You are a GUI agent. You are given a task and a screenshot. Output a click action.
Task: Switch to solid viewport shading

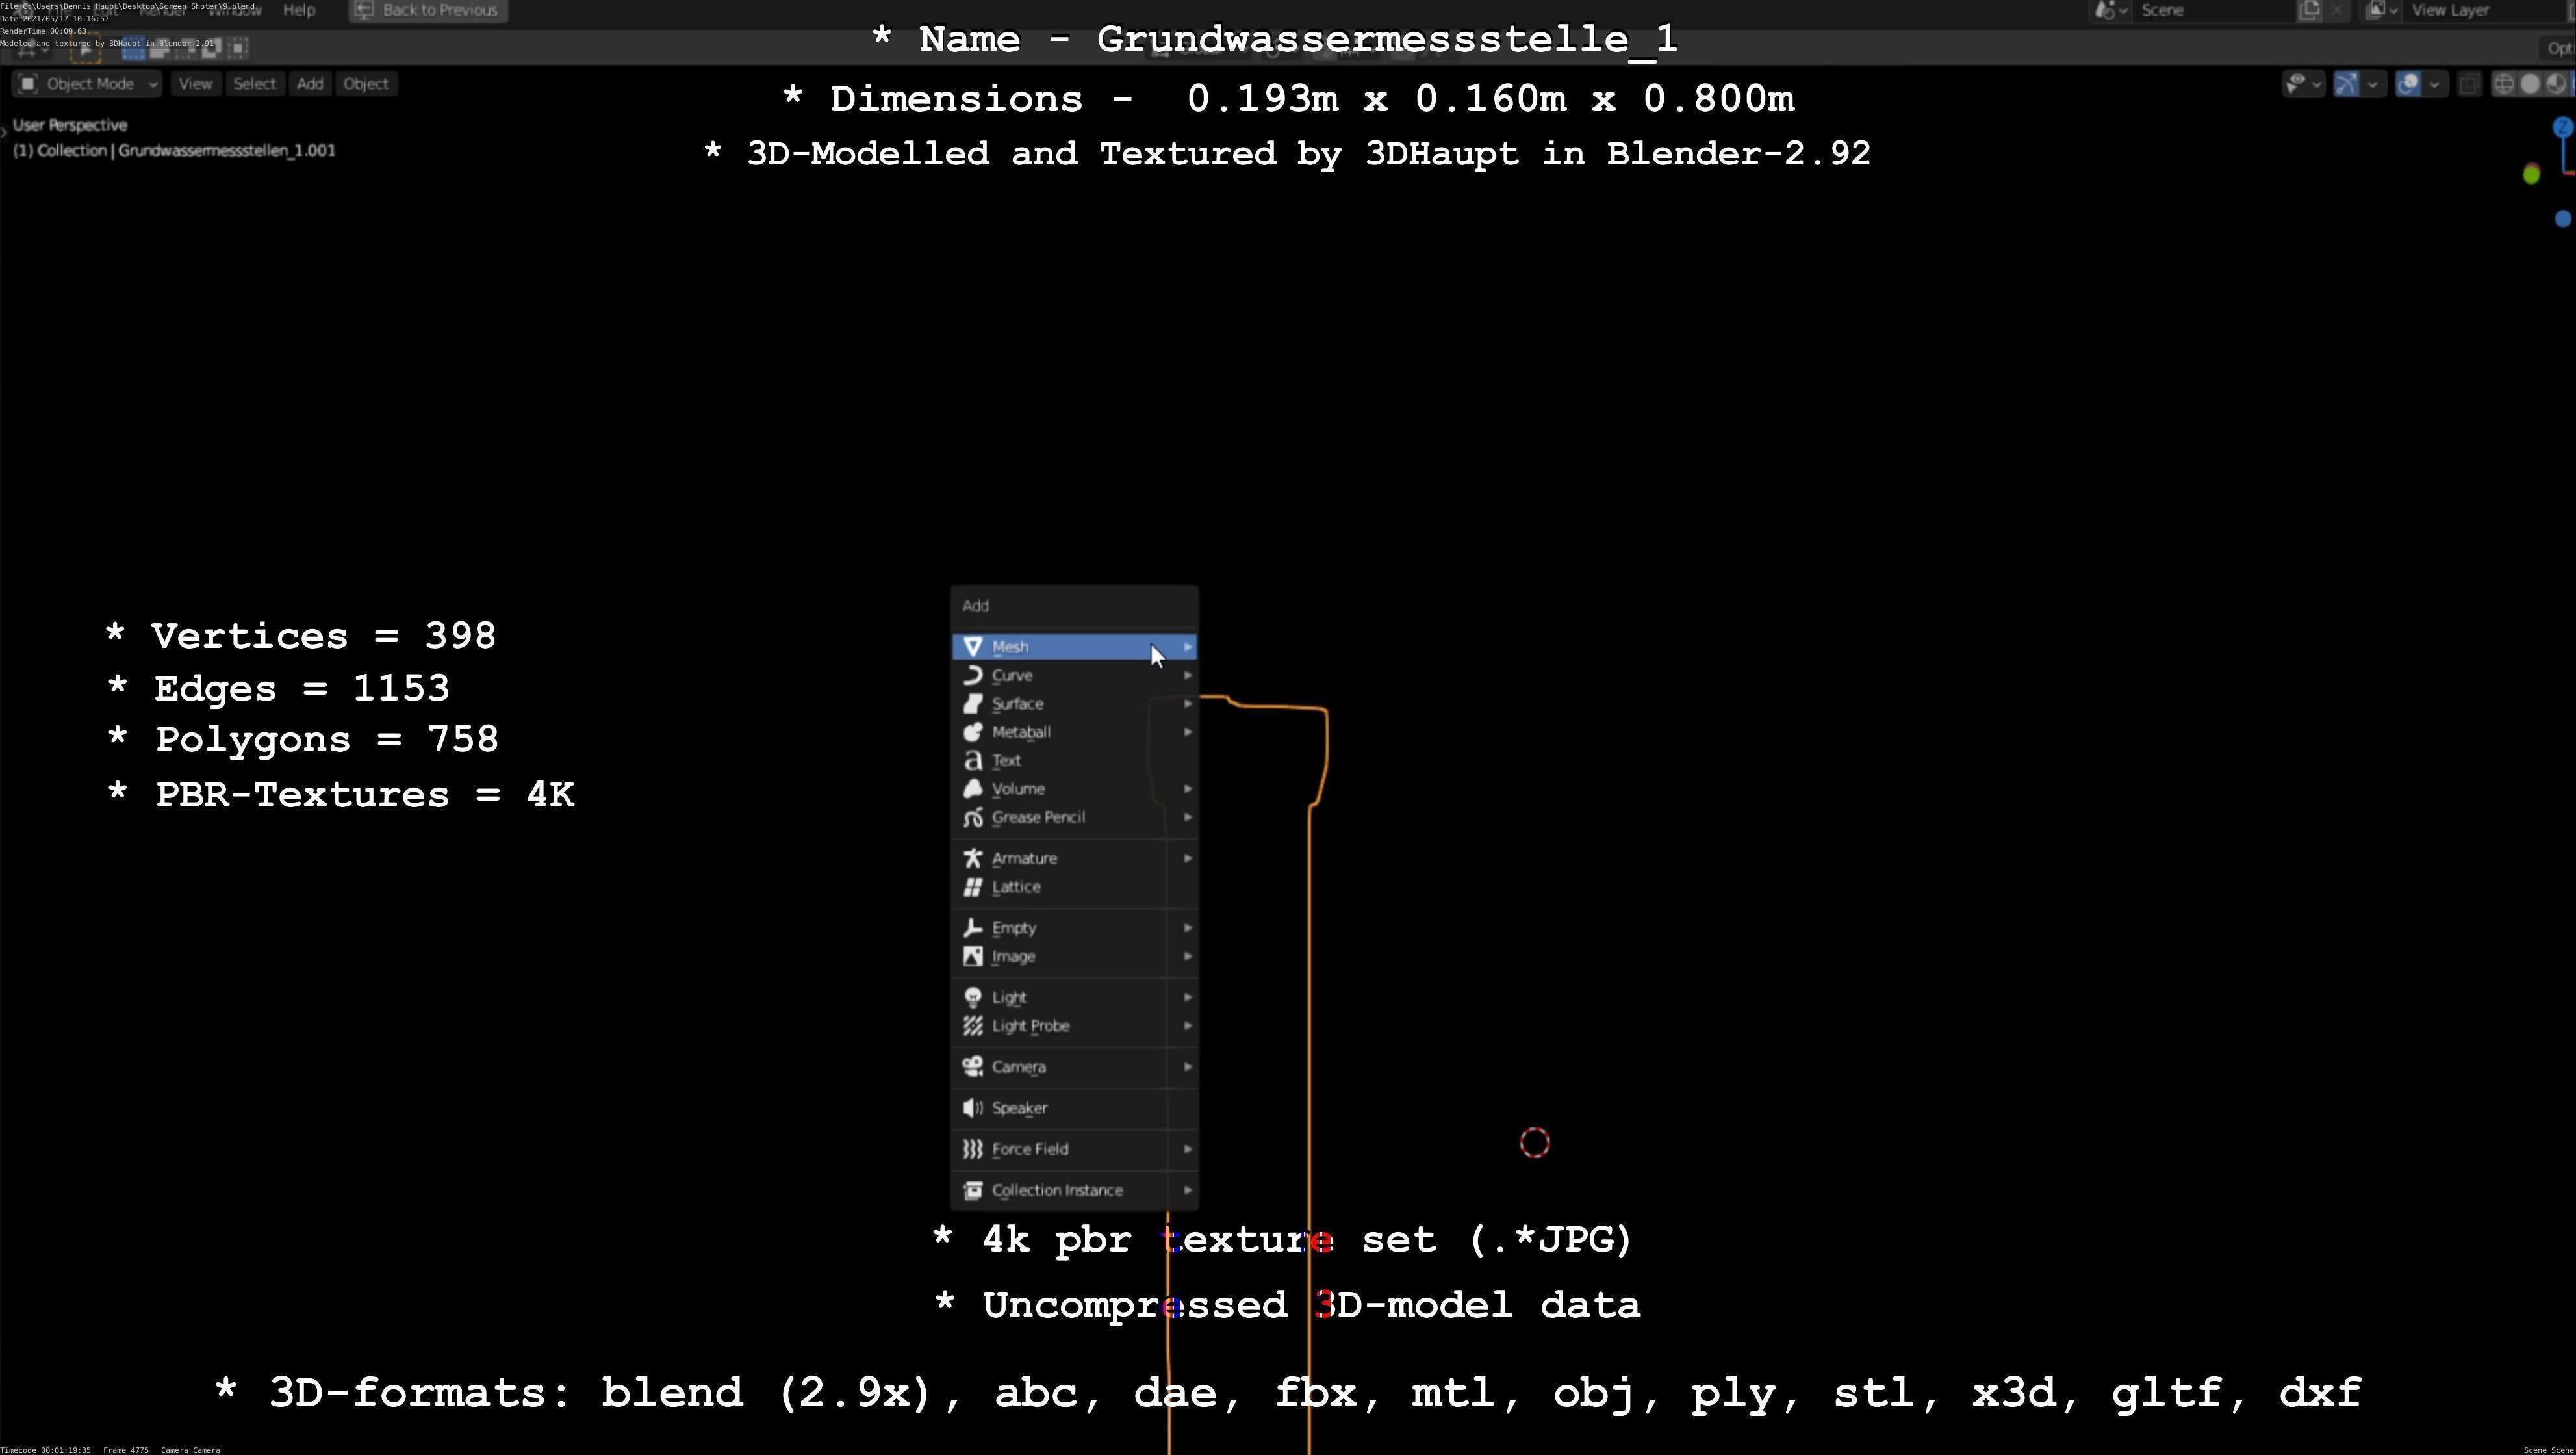[x=2530, y=84]
